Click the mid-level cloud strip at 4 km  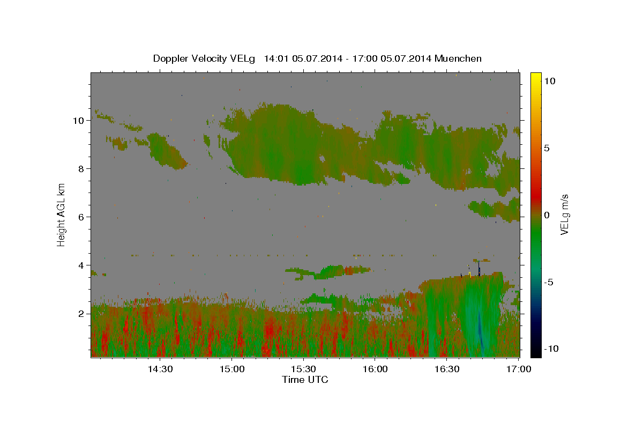pyautogui.click(x=328, y=272)
